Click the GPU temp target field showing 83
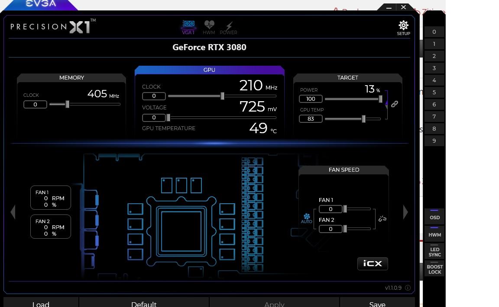499x307 pixels. click(x=311, y=118)
